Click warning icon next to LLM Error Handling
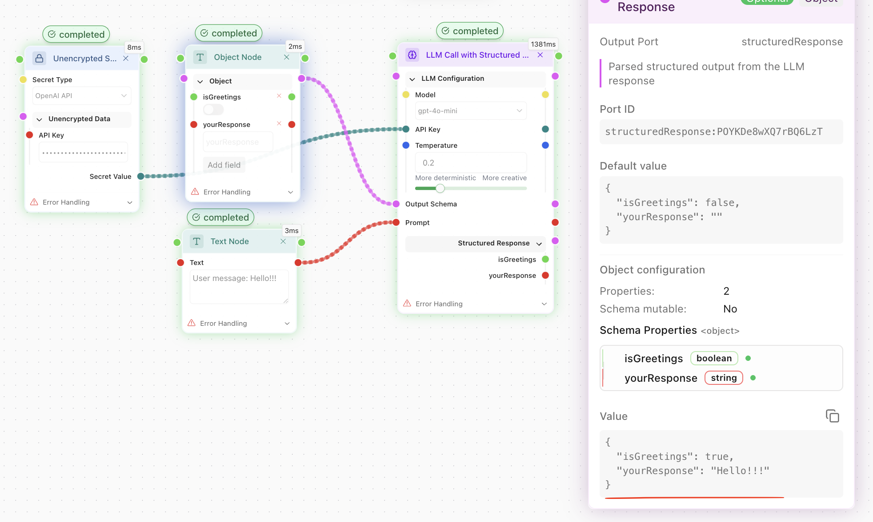 407,304
